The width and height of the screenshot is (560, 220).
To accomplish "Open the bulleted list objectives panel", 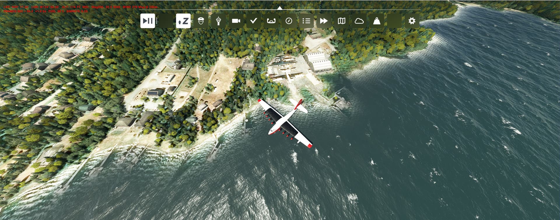I will click(306, 21).
